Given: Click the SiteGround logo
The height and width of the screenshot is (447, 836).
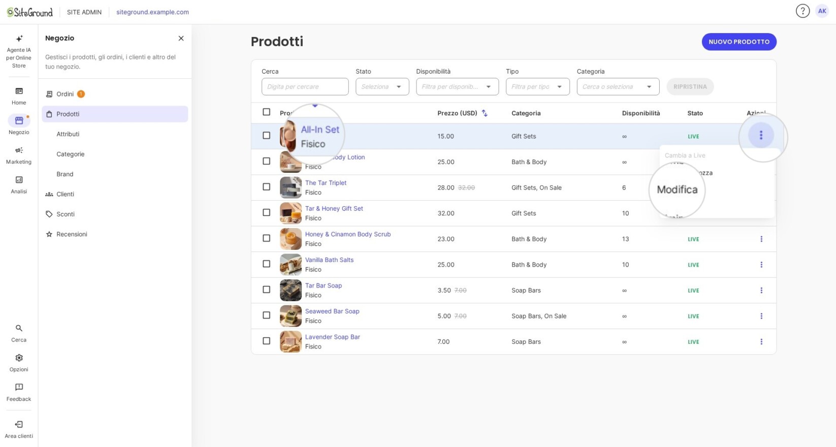Looking at the screenshot, I should [x=29, y=12].
